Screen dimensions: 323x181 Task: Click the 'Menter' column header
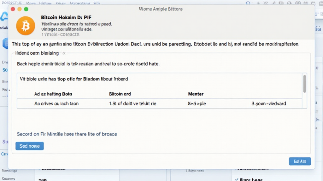[x=196, y=94]
